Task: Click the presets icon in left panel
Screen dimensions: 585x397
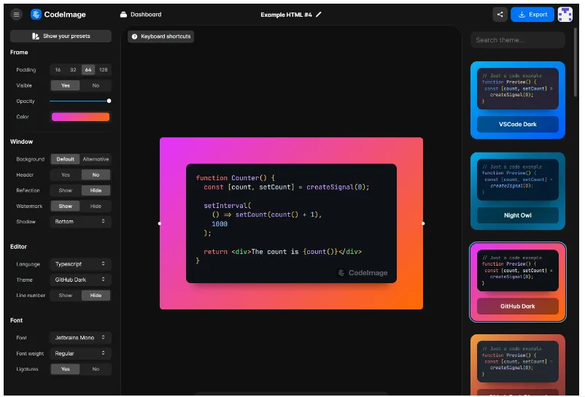Action: click(36, 36)
